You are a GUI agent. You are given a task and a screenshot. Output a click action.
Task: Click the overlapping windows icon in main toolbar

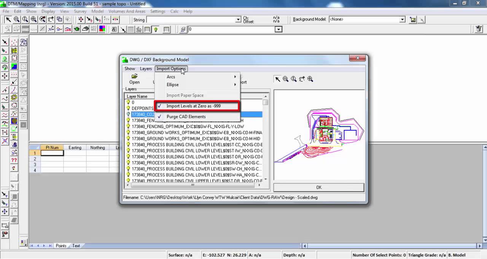pos(59,19)
